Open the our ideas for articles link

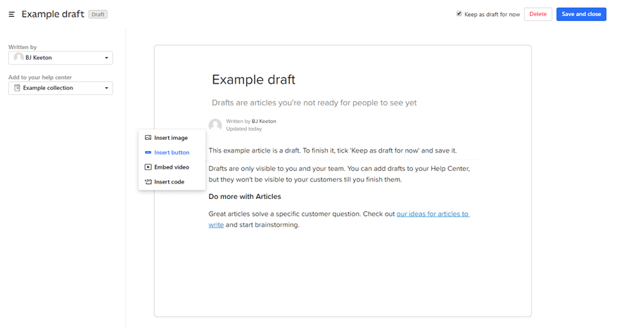432,214
